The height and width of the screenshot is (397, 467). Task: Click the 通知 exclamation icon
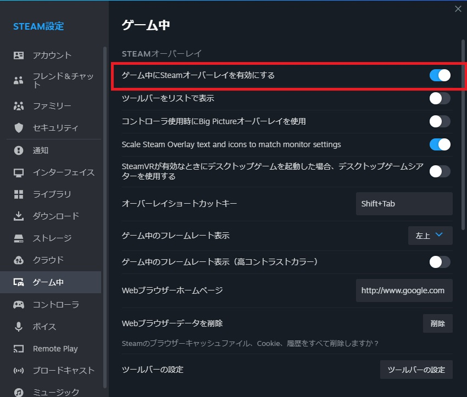19,150
